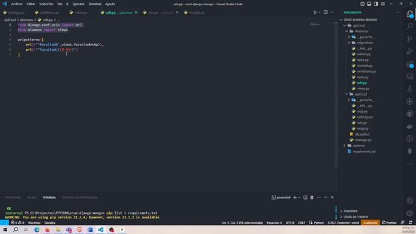Image resolution: width=416 pixels, height=234 pixels.
Task: Open notifications bell in status bar
Action: (410, 222)
